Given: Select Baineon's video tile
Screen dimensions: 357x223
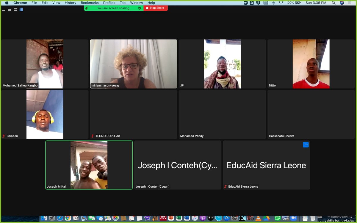Looking at the screenshot, I should click(x=45, y=114).
